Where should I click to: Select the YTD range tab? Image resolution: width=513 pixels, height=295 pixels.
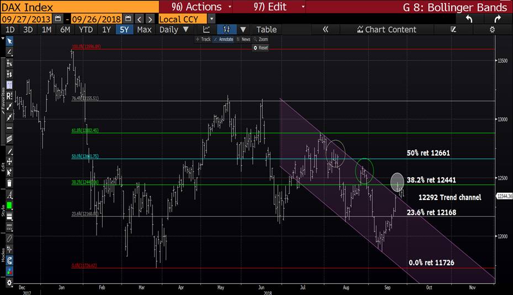pyautogui.click(x=86, y=29)
